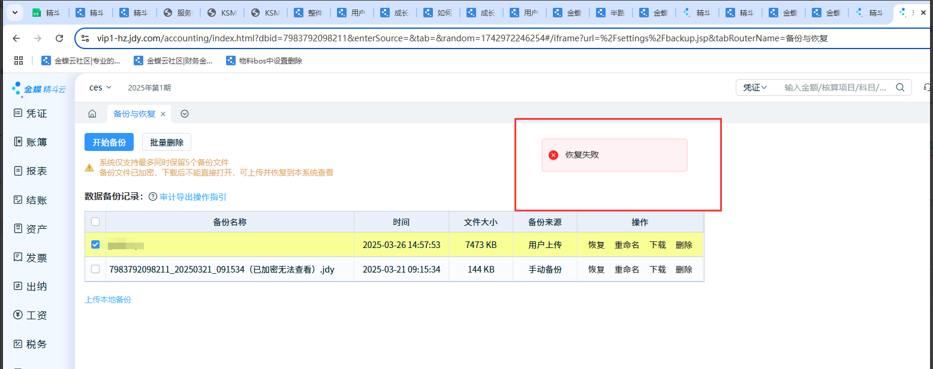Viewport: 933px width, 369px height.
Task: Click the 开始备份 button
Action: coord(109,142)
